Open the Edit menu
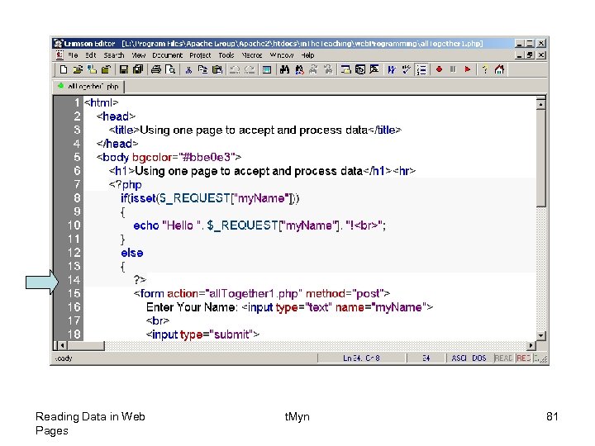The height and width of the screenshot is (446, 595). 91,55
